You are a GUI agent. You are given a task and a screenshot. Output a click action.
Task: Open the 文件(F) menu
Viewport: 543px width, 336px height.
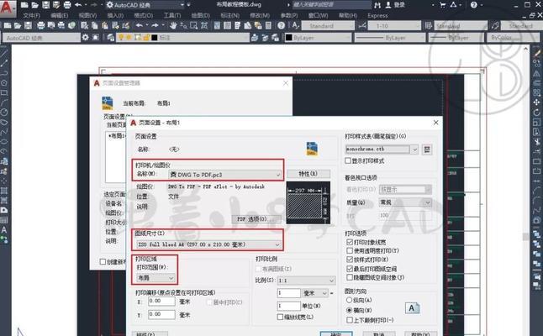pyautogui.click(x=32, y=16)
